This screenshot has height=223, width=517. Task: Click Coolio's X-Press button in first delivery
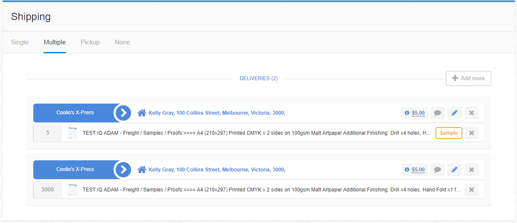(75, 113)
